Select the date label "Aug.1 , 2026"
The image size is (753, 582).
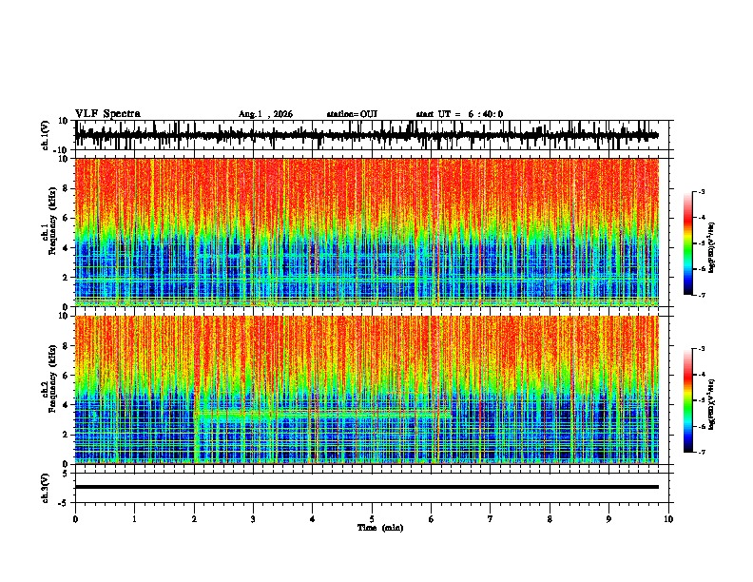(265, 114)
